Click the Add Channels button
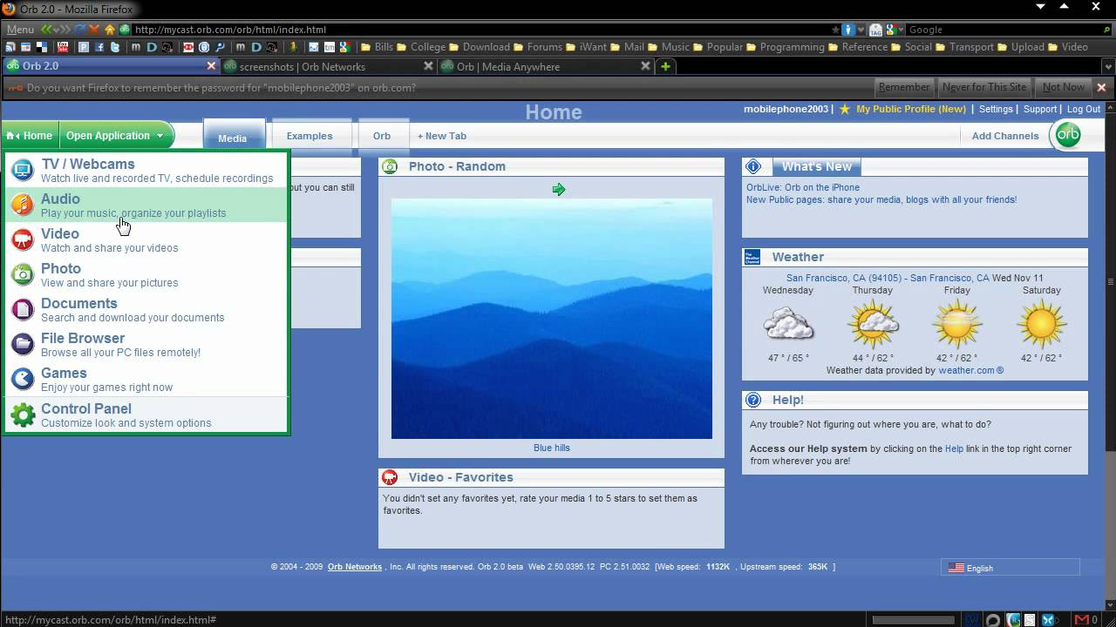This screenshot has width=1116, height=627. coord(1005,136)
